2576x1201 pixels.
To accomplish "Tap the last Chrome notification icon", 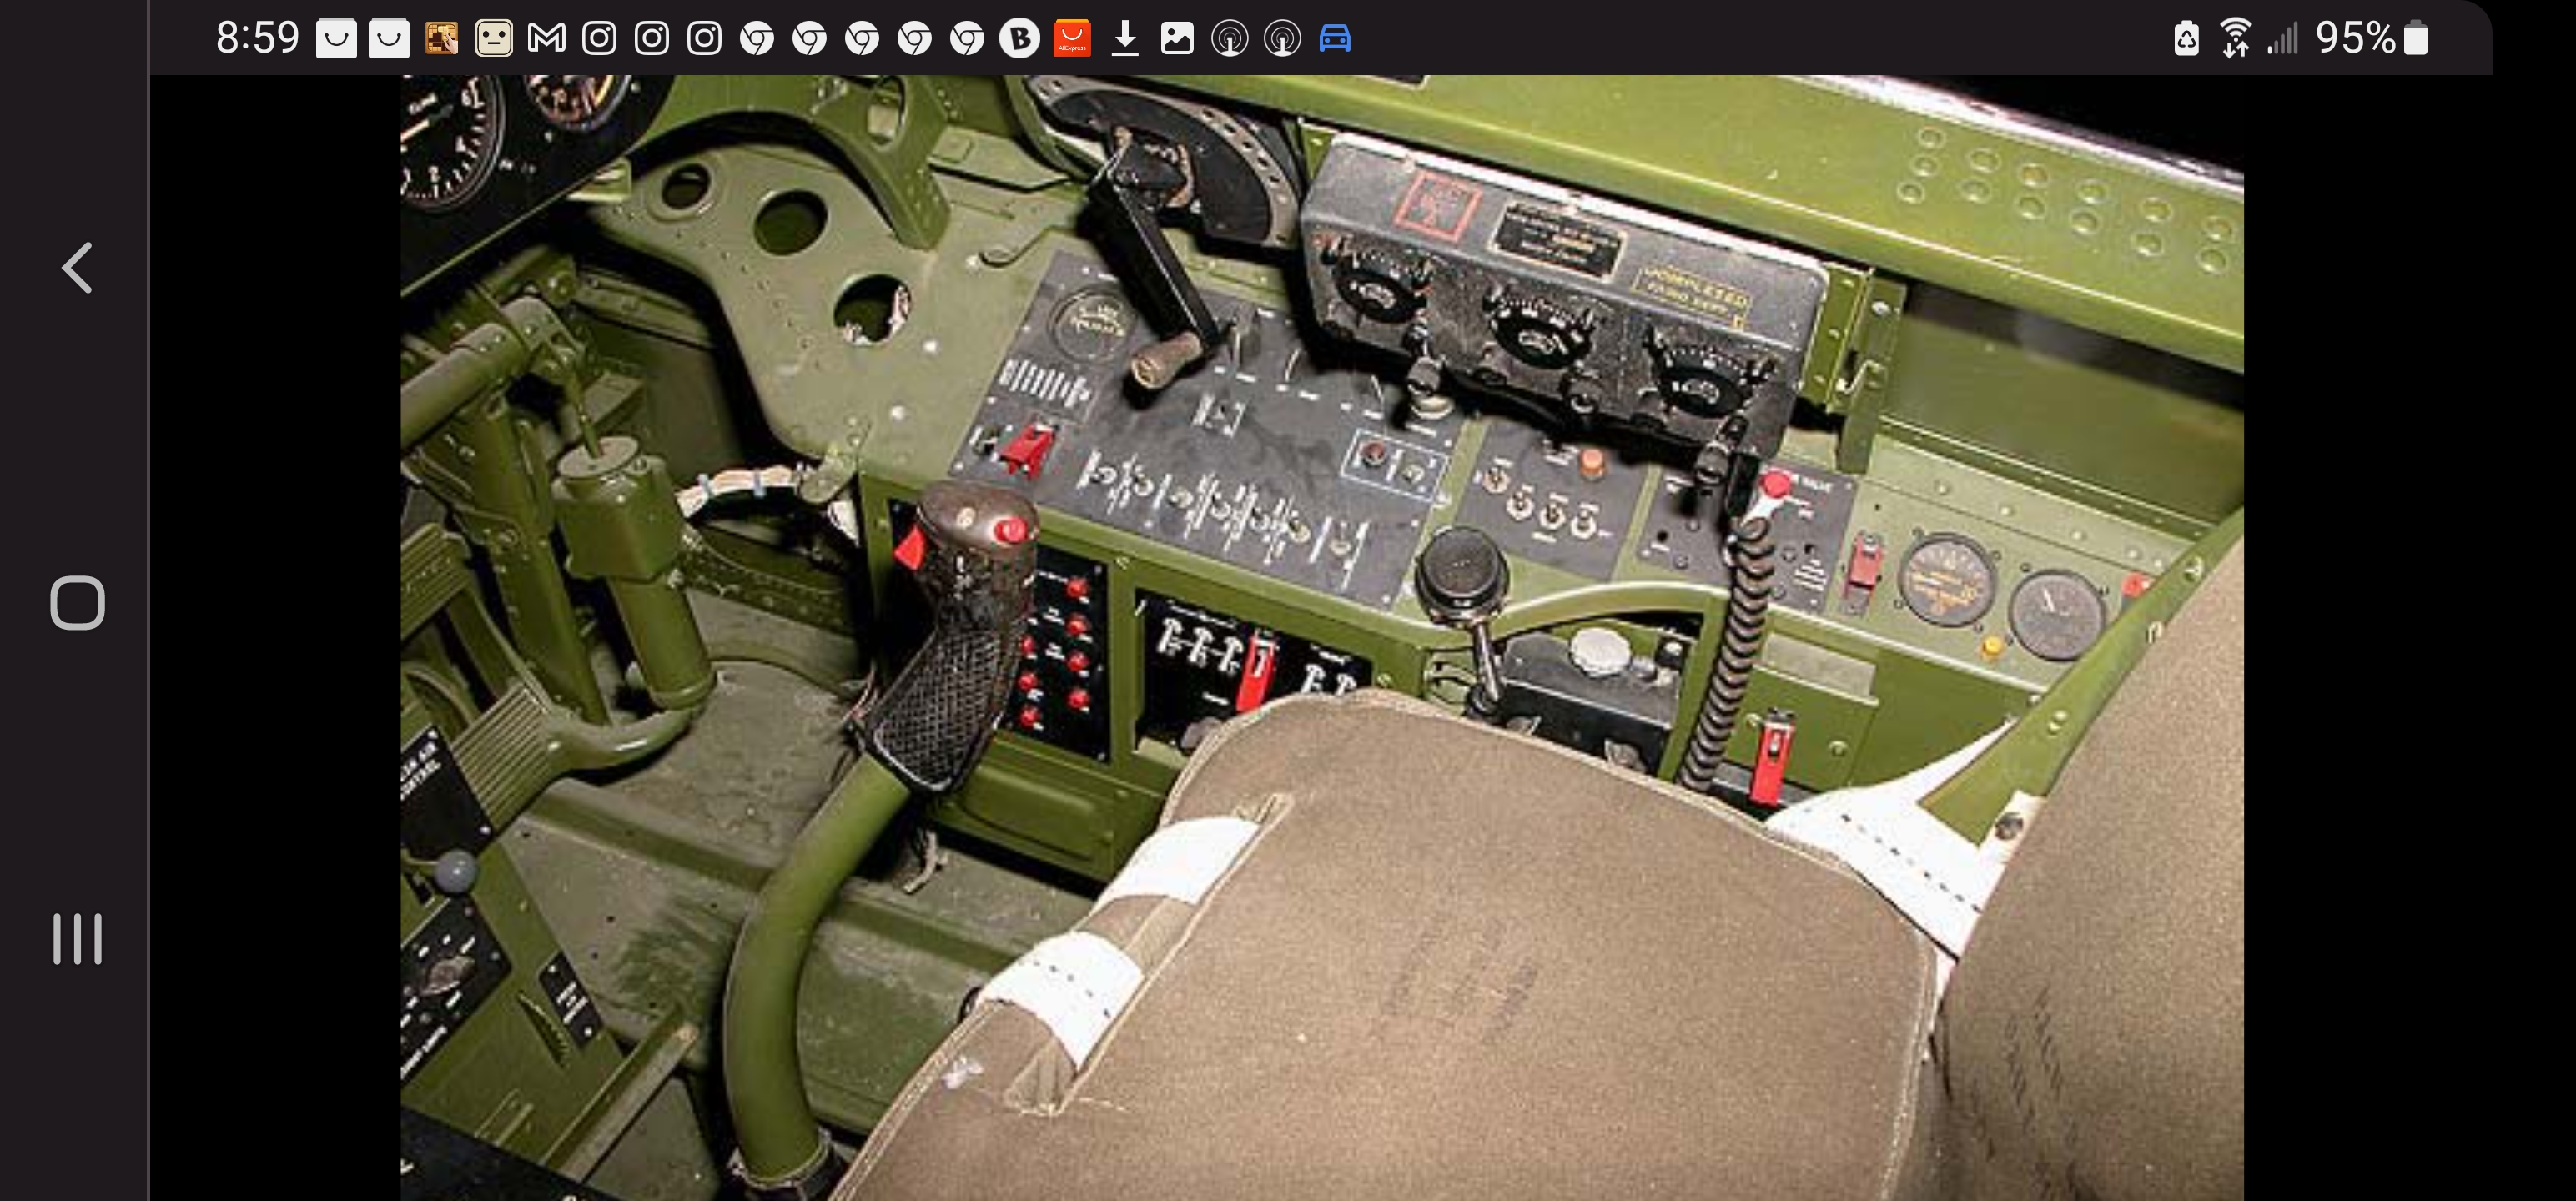I will (x=967, y=38).
